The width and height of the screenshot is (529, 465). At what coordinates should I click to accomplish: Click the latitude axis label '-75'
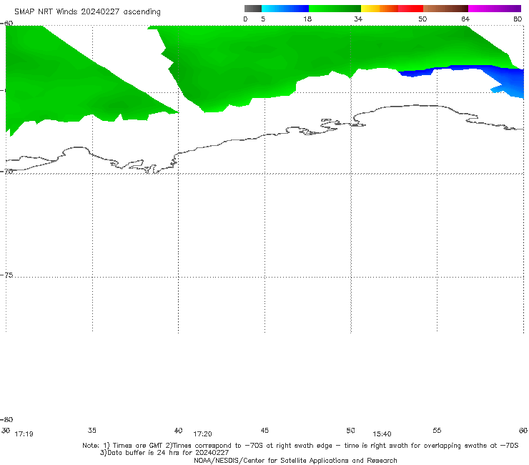click(x=6, y=275)
